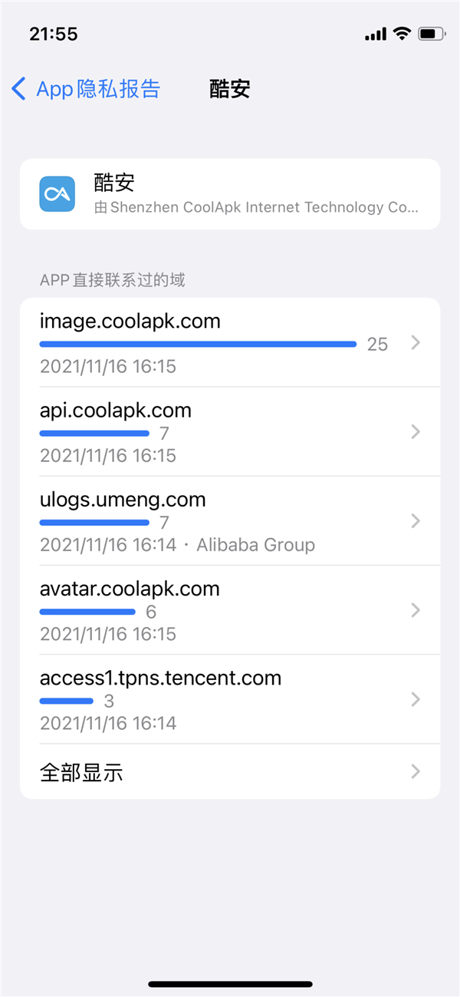Tap the home indicator bar
Screen dimensions: 460x997
[230, 984]
